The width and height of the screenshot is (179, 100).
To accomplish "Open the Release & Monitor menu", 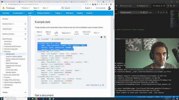I will click(x=44, y=13).
